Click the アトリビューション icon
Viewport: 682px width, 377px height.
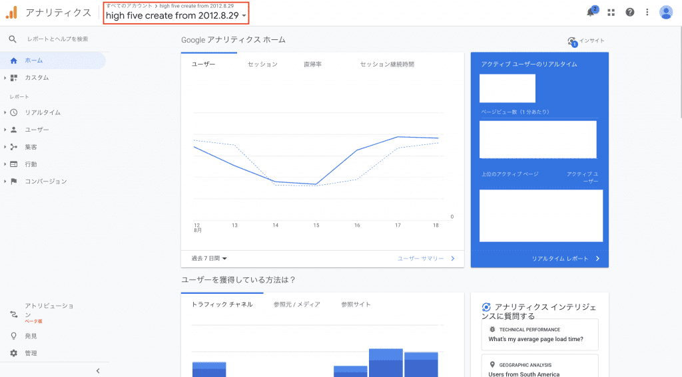(x=14, y=314)
